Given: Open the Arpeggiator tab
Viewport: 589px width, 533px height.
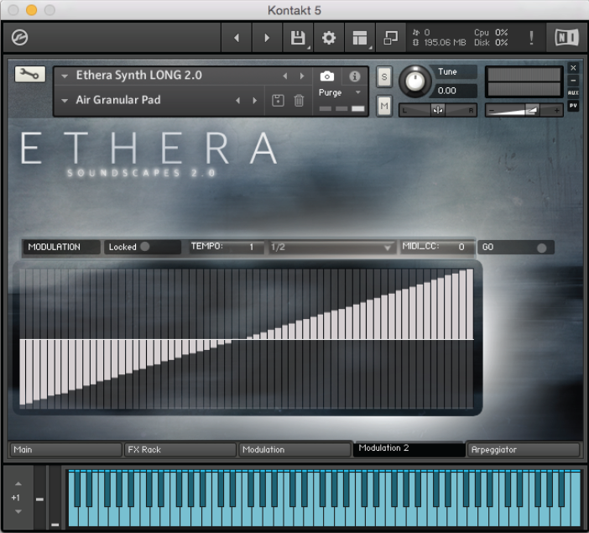Looking at the screenshot, I should coord(524,450).
